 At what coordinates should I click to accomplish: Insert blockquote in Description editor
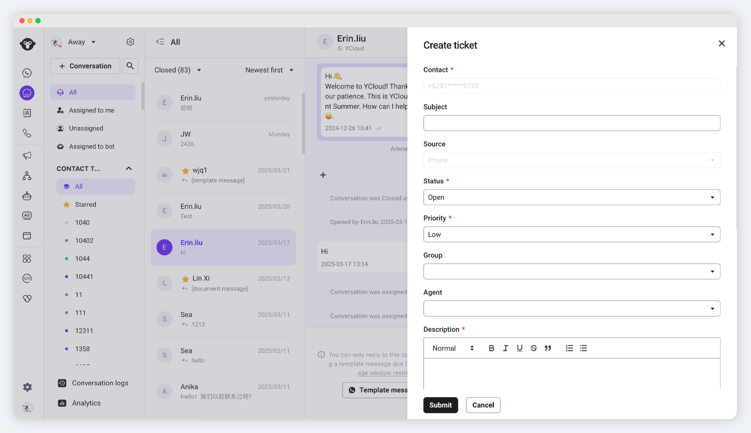pyautogui.click(x=548, y=348)
